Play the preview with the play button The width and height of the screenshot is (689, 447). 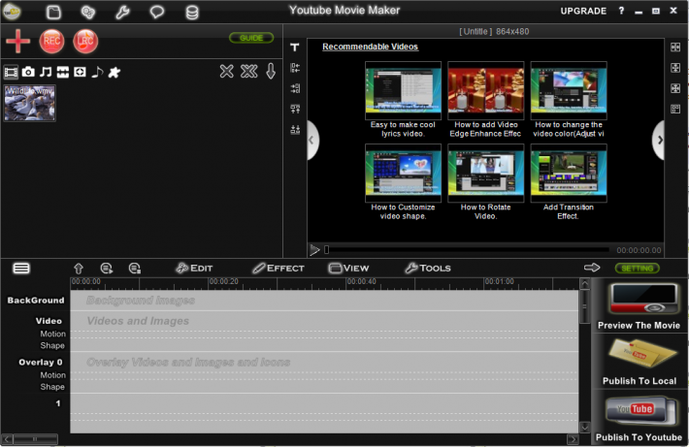click(x=314, y=250)
